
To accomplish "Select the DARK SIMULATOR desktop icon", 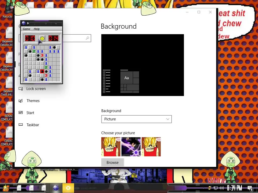I will (x=7, y=136).
